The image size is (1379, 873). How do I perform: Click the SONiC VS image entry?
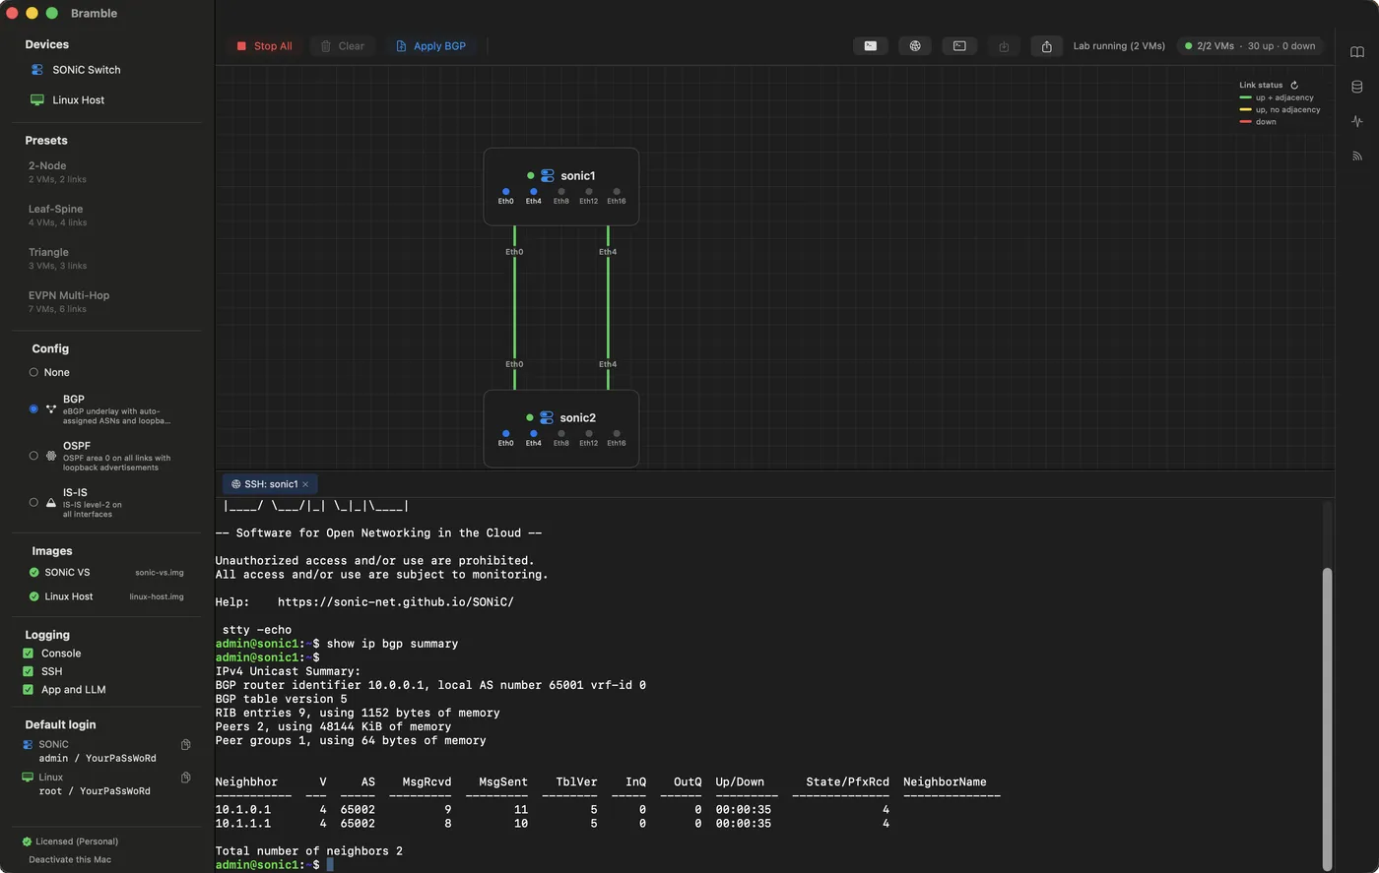(x=106, y=573)
